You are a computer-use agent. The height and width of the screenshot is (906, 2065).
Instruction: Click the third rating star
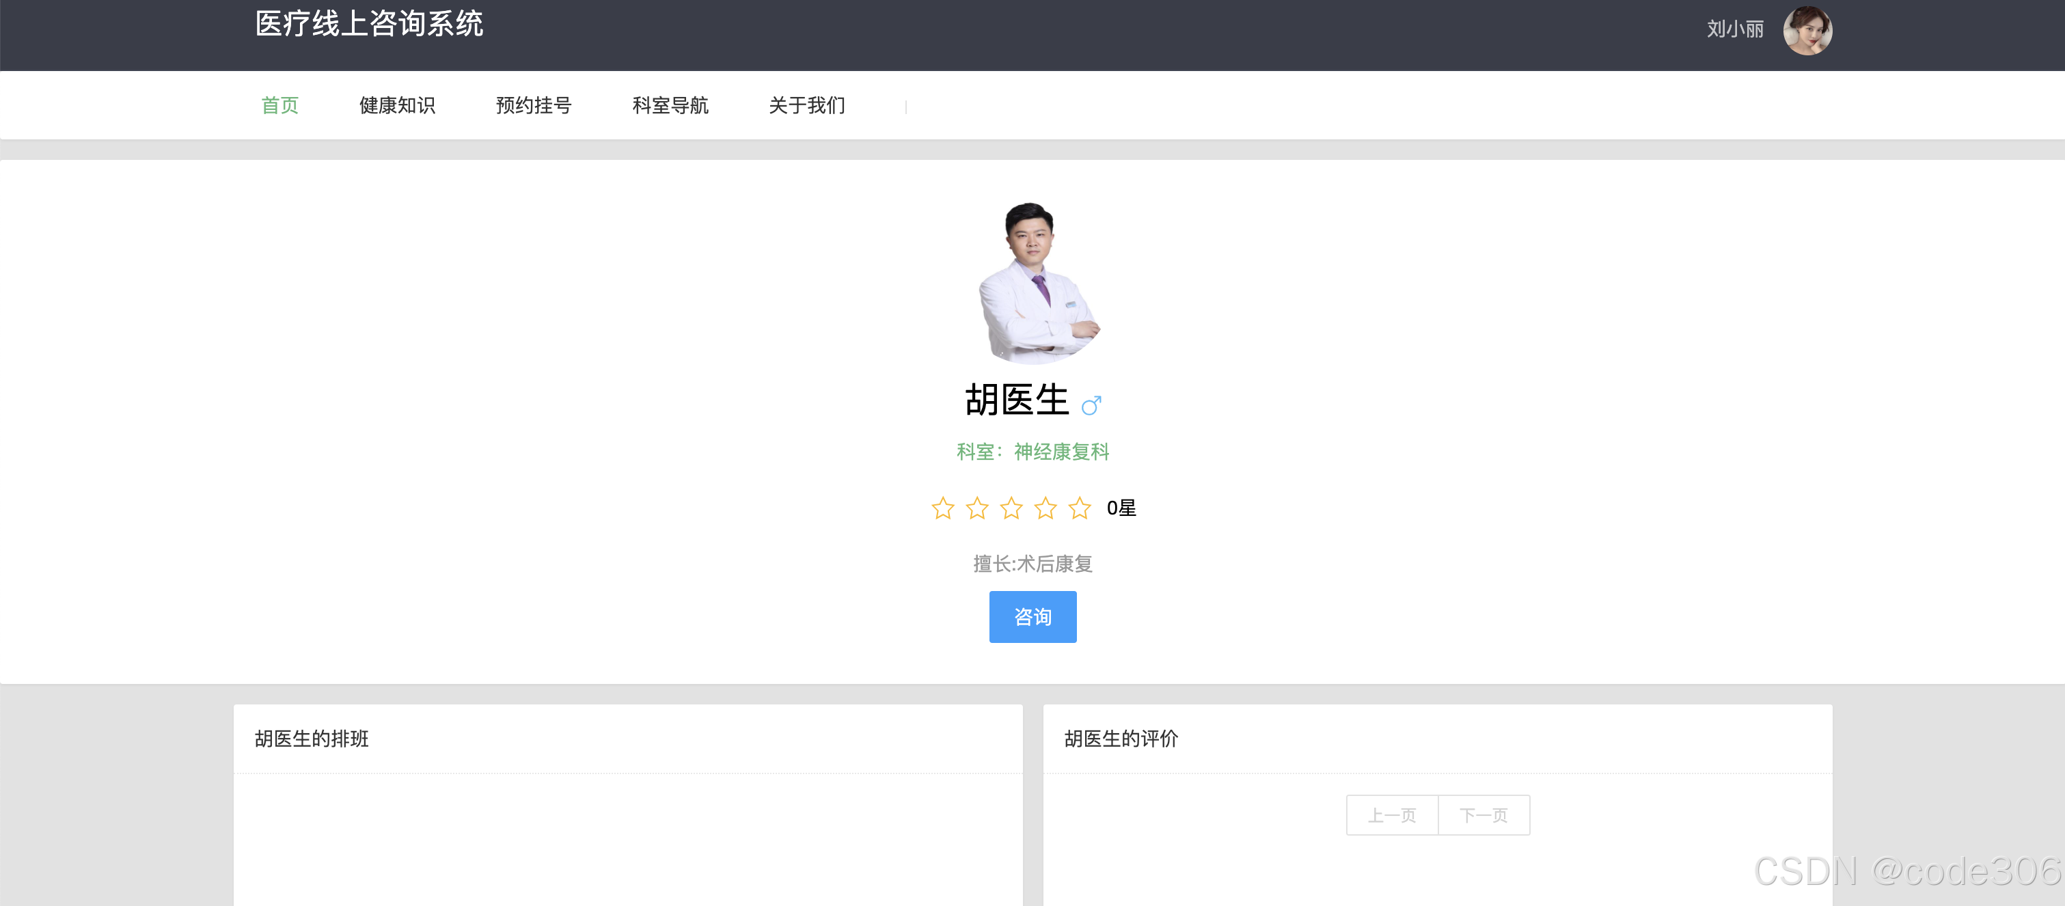tap(1011, 508)
